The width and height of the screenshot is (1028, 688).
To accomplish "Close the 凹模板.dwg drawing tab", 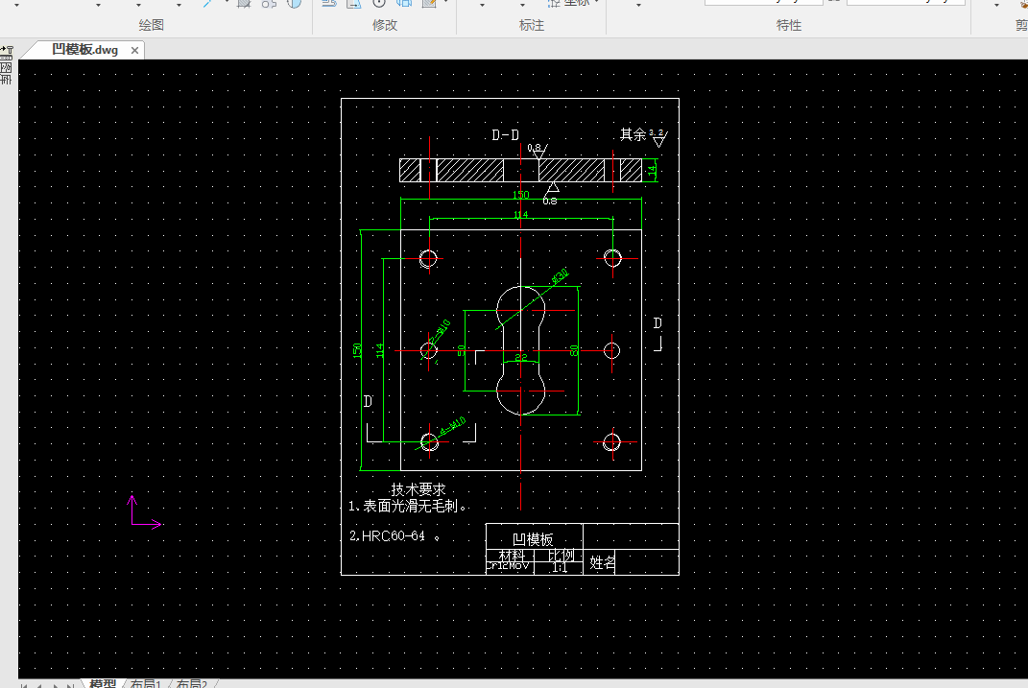I will coord(134,51).
